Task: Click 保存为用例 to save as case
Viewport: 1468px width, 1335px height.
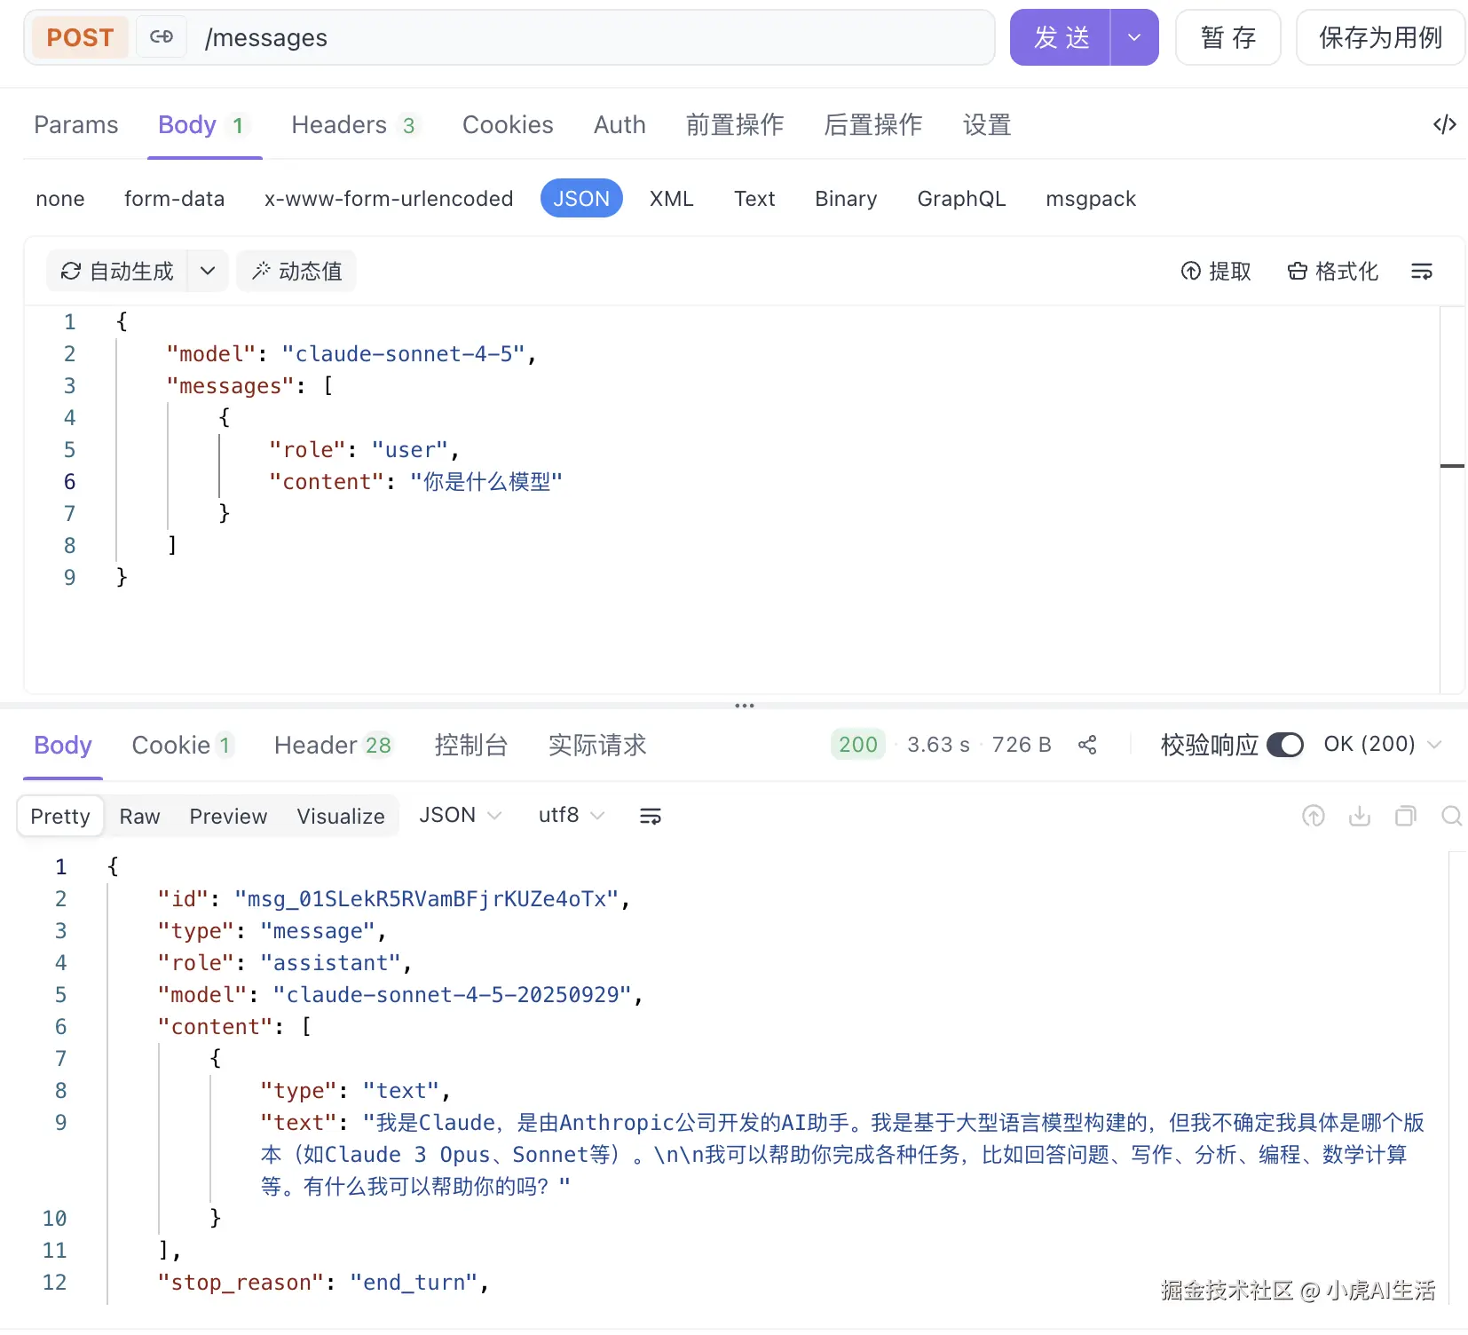Action: (x=1380, y=37)
